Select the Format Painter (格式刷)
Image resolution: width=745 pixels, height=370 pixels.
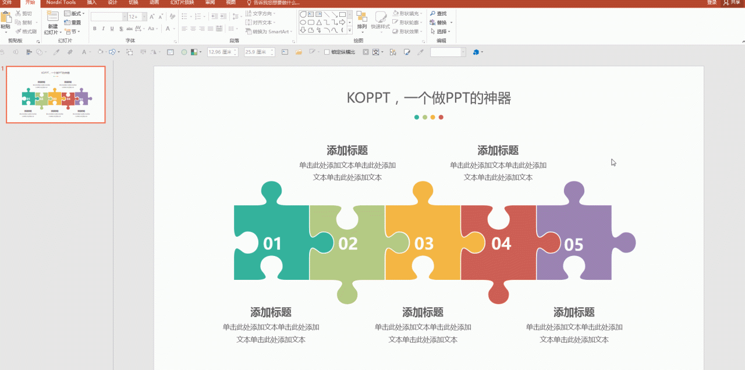point(26,31)
